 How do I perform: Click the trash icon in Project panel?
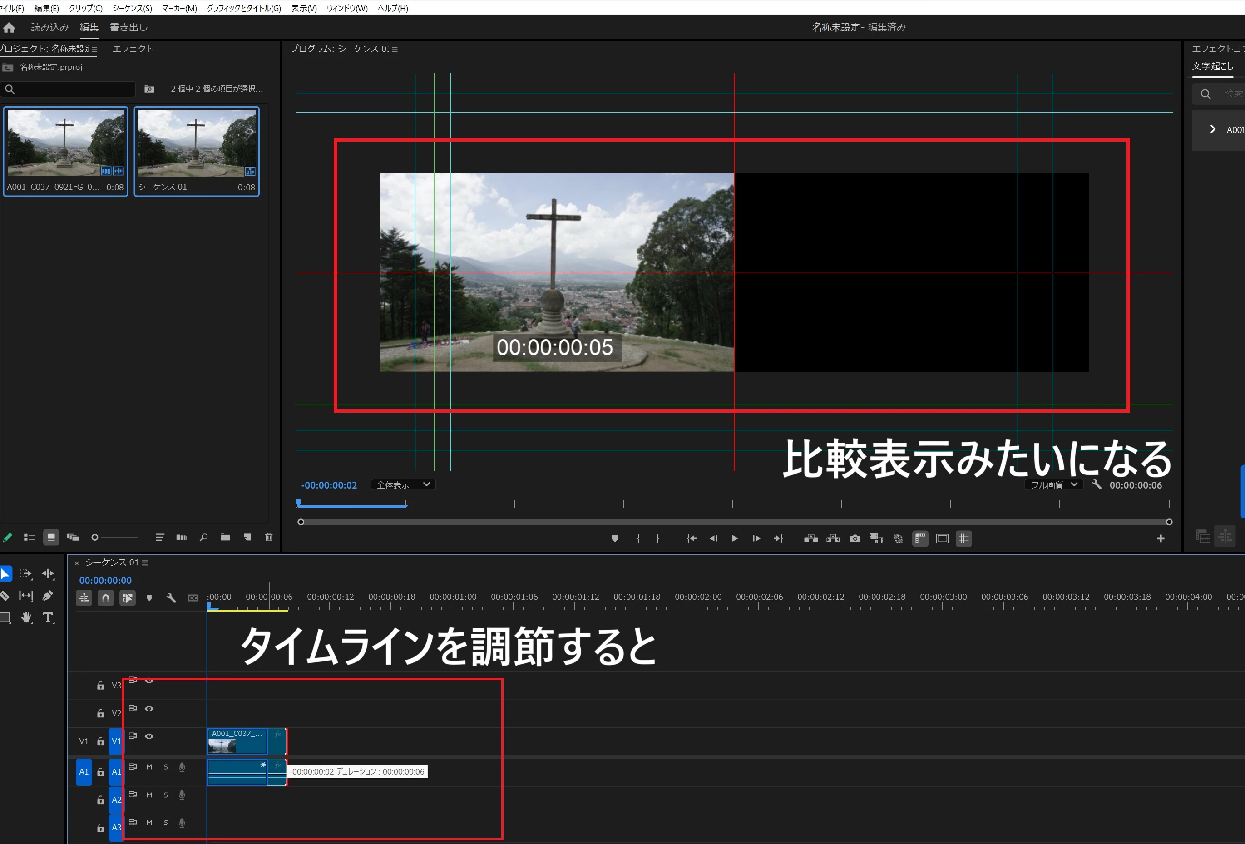tap(269, 537)
